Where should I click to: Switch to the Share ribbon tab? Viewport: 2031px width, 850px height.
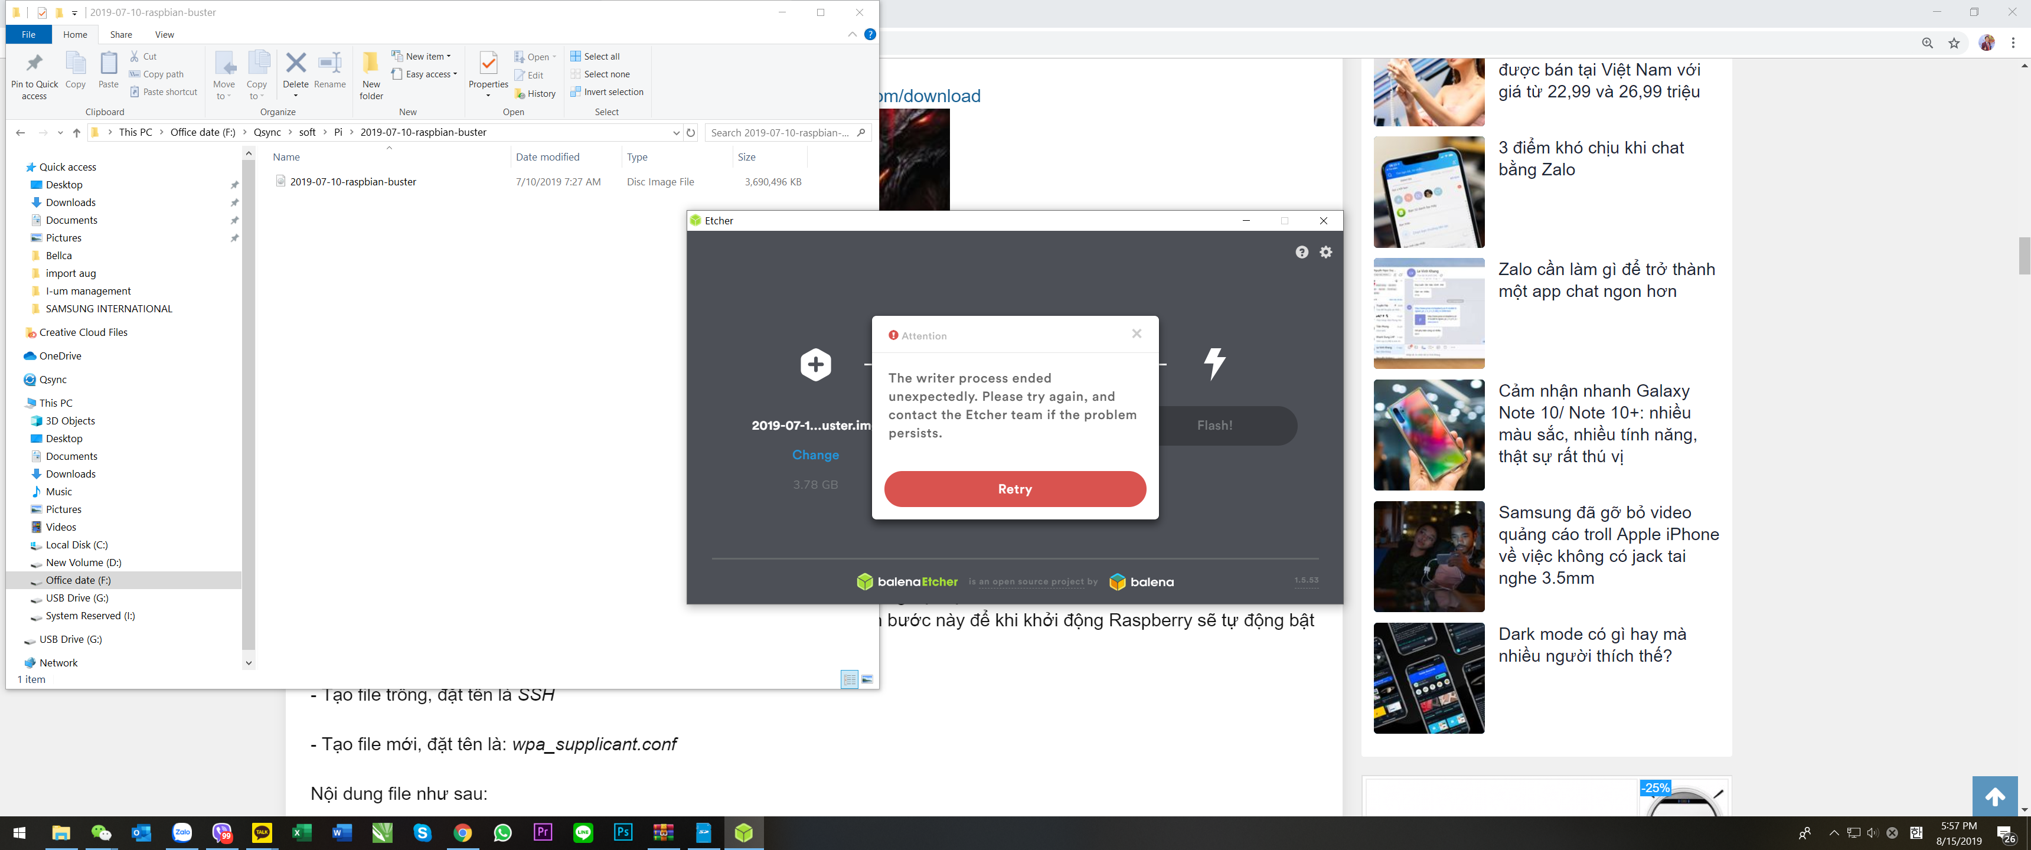click(120, 35)
